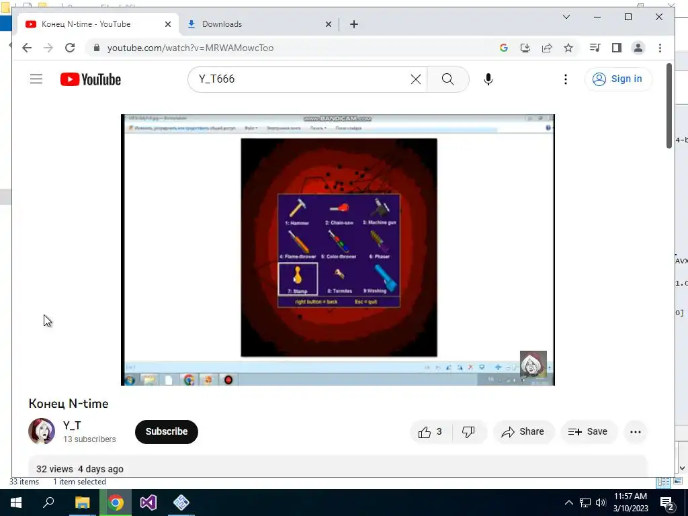Open notification center icon
The image size is (688, 516).
pyautogui.click(x=667, y=503)
